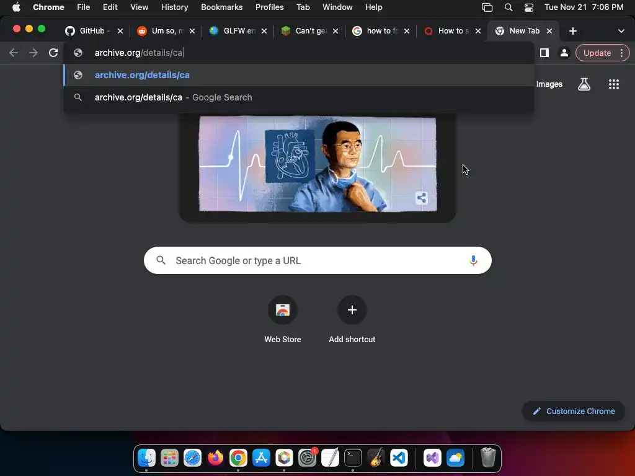
Task: Open a new tab
Action: click(572, 31)
